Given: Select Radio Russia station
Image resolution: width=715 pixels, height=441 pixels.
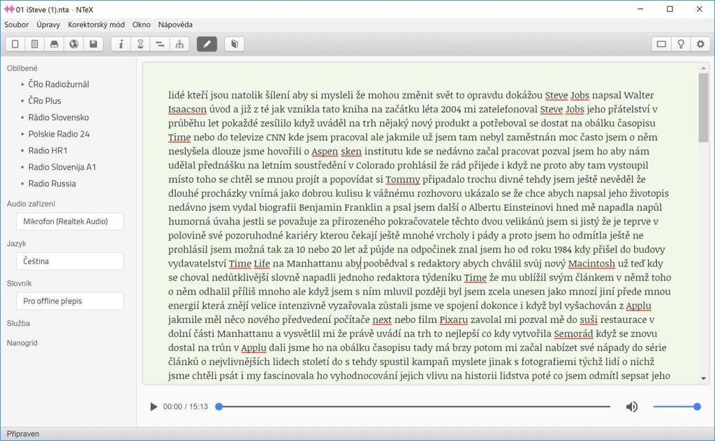Looking at the screenshot, I should pyautogui.click(x=52, y=184).
